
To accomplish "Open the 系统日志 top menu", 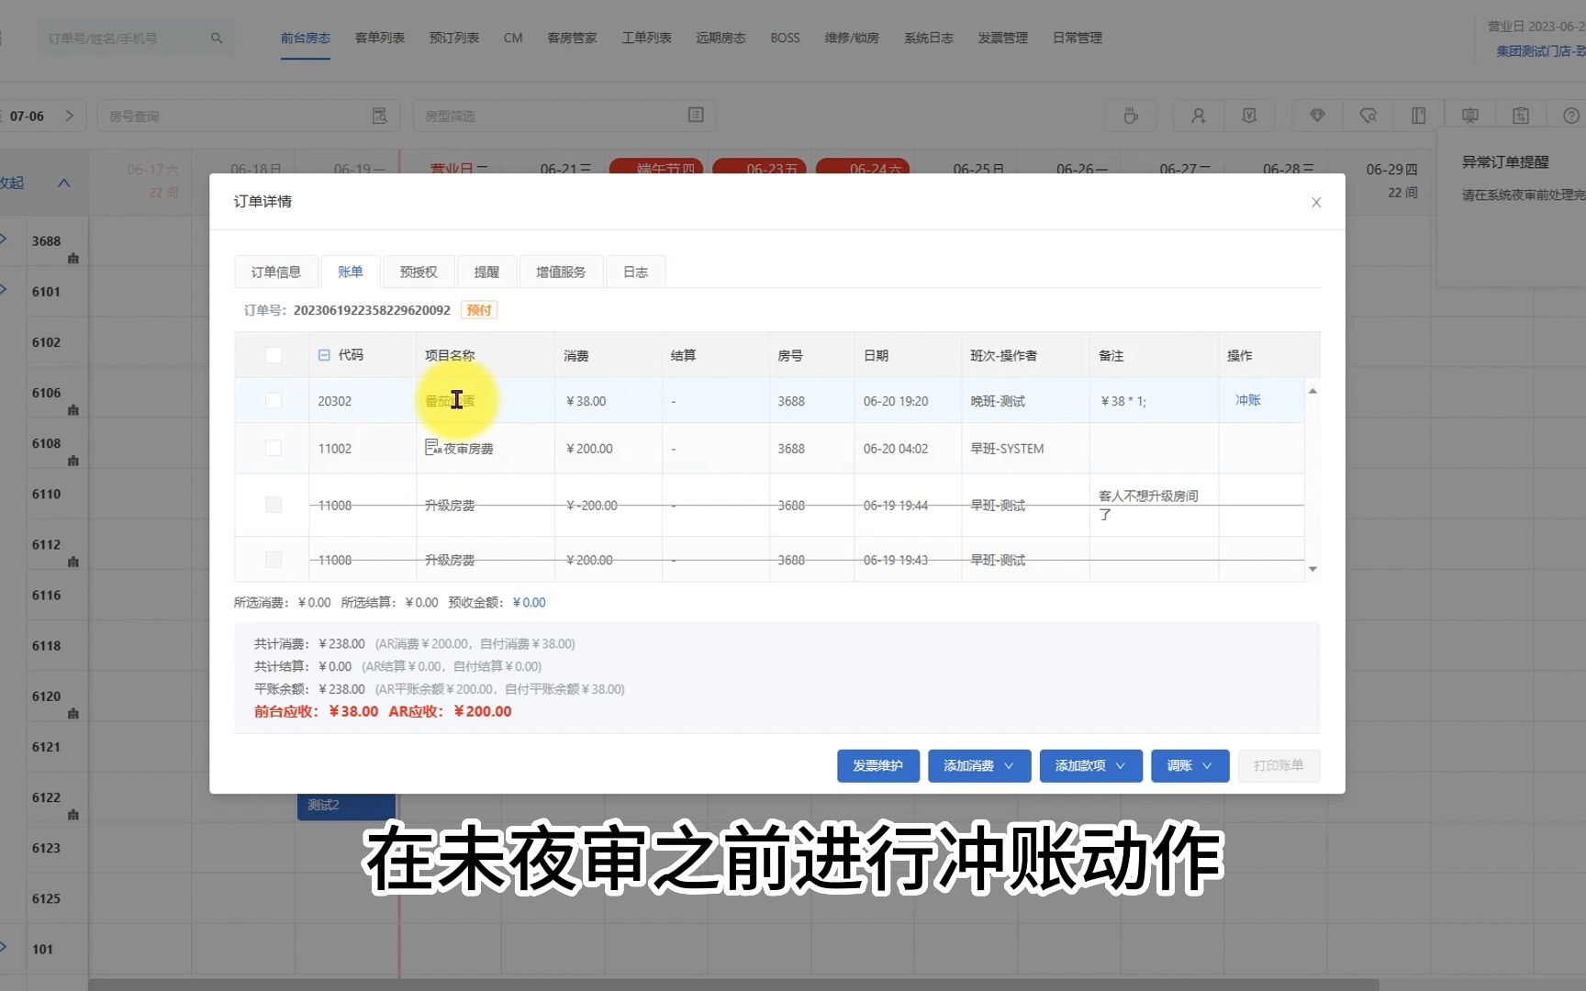I will [929, 39].
